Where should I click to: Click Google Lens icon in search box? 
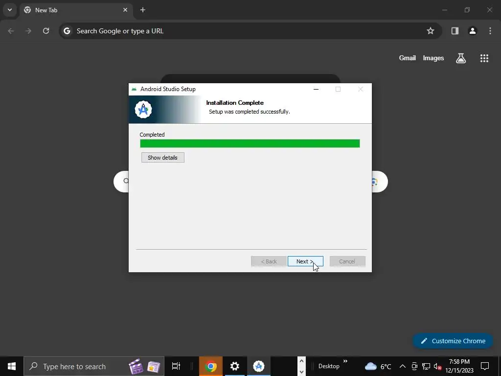coord(375,182)
